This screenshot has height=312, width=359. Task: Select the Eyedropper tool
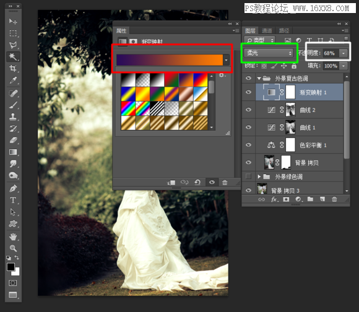13,80
